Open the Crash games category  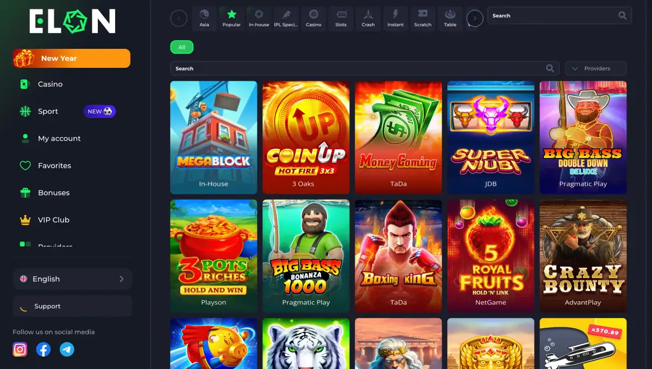point(368,18)
